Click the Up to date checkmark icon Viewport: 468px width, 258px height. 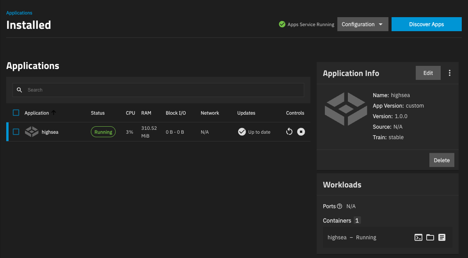(242, 132)
